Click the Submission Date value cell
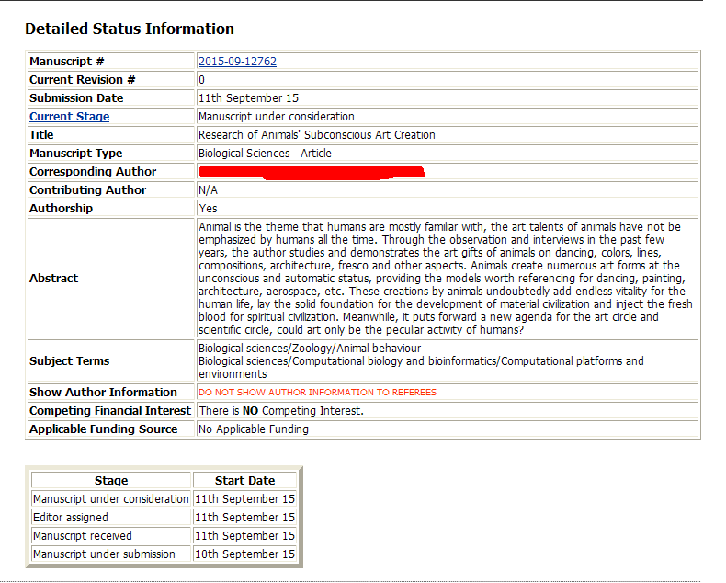The image size is (726, 583). click(248, 98)
